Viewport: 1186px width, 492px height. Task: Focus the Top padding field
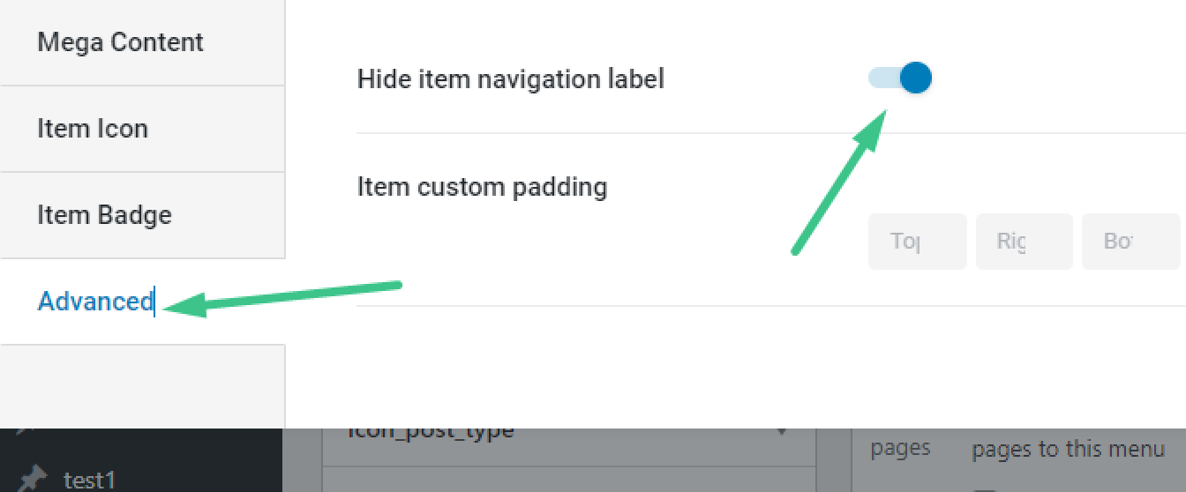click(x=918, y=241)
